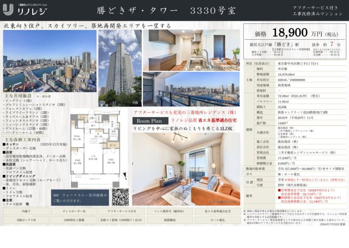Click the キッズルーム＆テラス（2階） item
Viewport: 349px width, 248px height.
26,117
